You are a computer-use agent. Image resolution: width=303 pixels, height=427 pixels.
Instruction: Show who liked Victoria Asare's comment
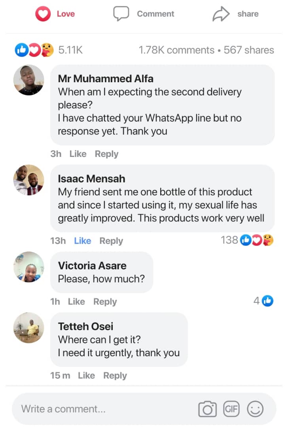coord(263,301)
